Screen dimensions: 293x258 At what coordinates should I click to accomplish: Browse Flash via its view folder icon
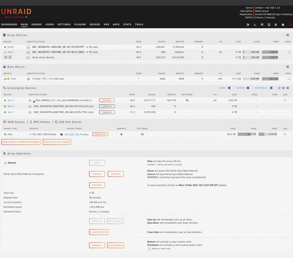click(x=289, y=79)
